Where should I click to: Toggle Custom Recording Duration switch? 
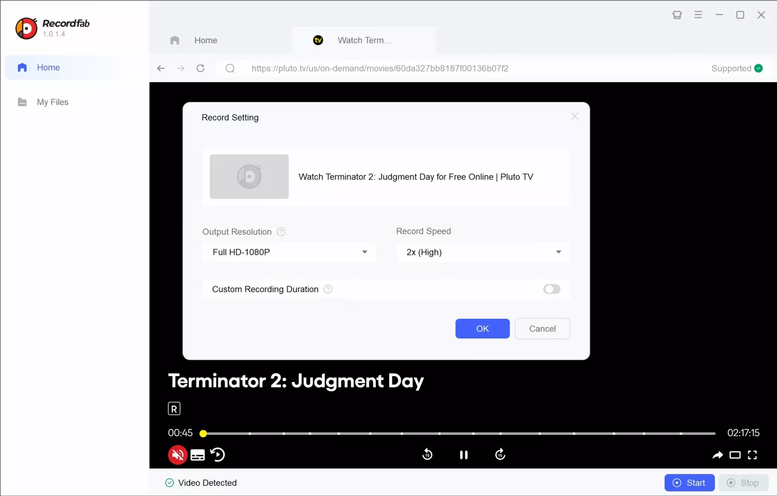click(551, 289)
